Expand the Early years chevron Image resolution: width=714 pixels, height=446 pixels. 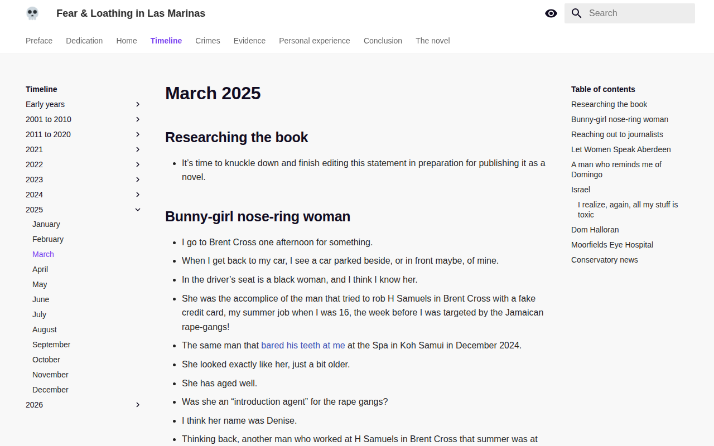coord(138,104)
